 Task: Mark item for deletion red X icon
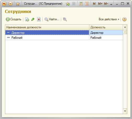39,19
